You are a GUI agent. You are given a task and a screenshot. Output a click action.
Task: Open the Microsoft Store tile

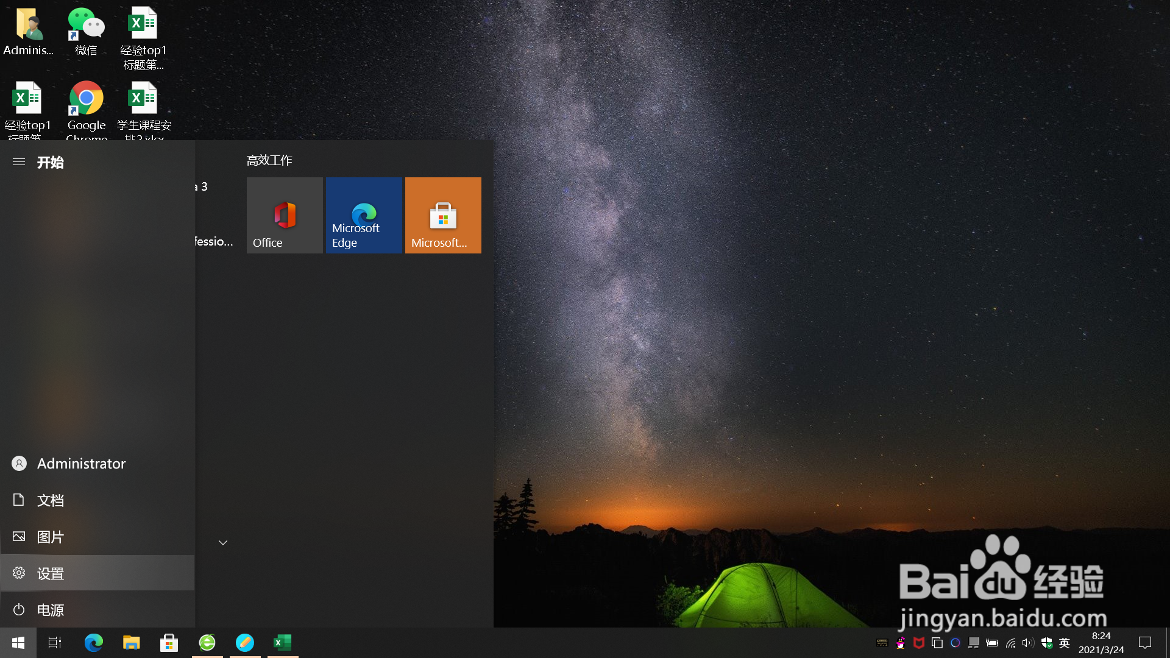[x=443, y=215]
